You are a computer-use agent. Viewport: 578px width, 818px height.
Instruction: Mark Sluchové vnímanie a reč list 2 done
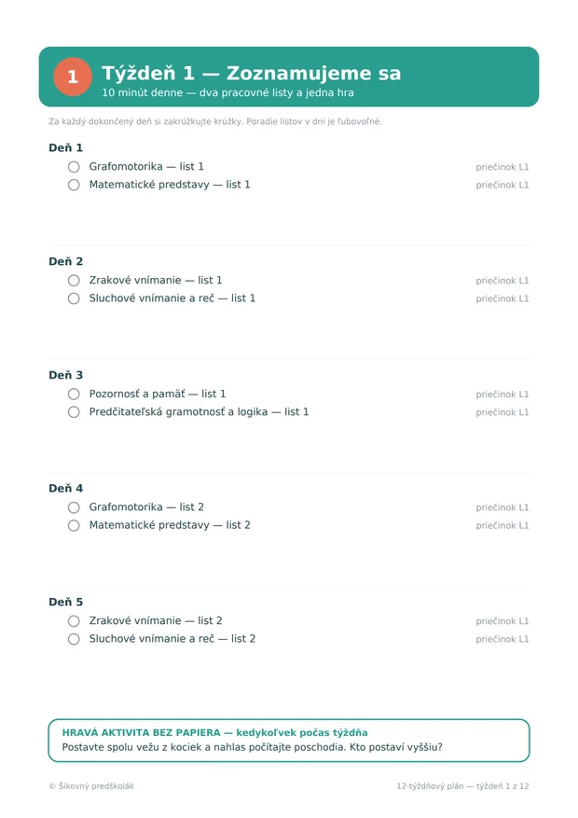(74, 639)
